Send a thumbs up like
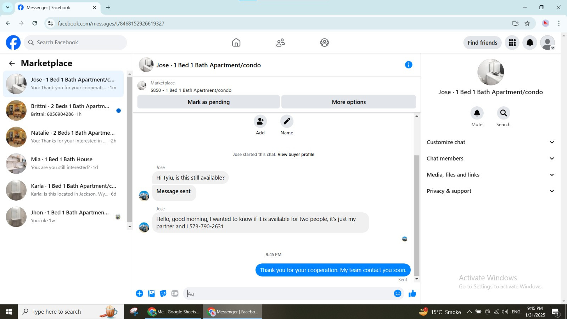The width and height of the screenshot is (567, 319). point(412,293)
